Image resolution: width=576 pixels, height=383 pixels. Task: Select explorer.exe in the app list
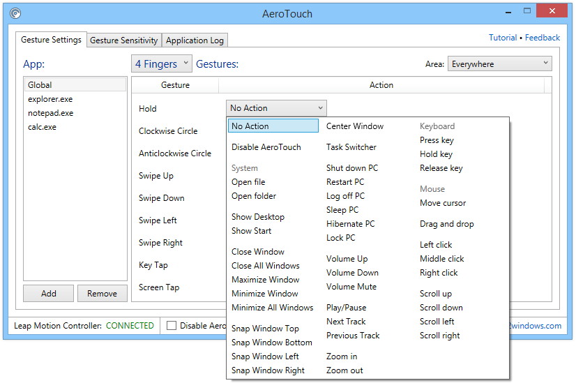[x=75, y=99]
